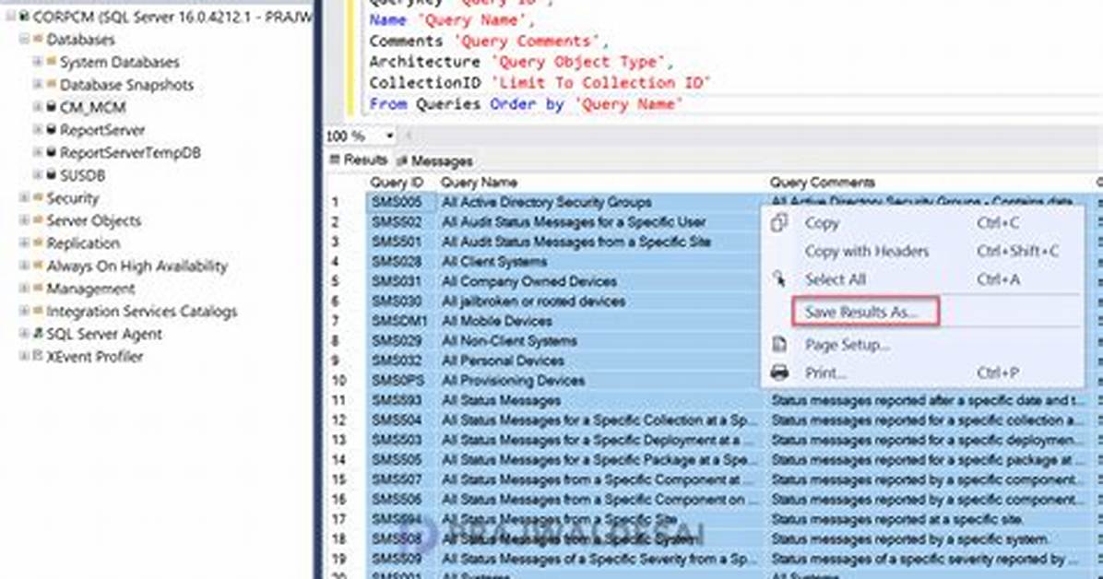Screen dimensions: 1103x579
Task: Click the XEvent Profiler icon
Action: click(x=38, y=356)
